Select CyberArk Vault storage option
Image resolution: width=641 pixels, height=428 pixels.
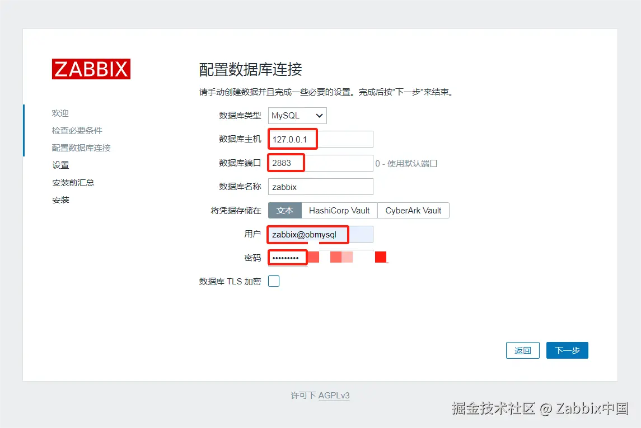[x=413, y=211]
